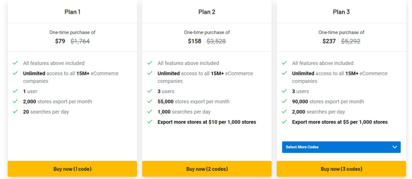This screenshot has height=179, width=412.
Task: Click checkmark beside Plan 1 '1 user'
Action: [x=15, y=92]
